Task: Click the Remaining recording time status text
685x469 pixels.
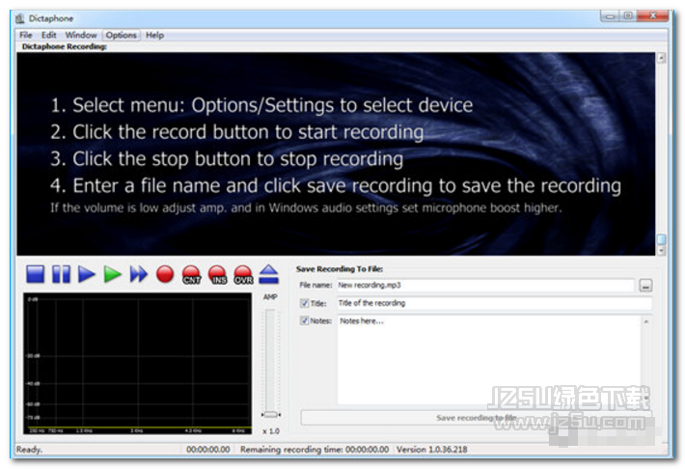Action: click(x=315, y=450)
